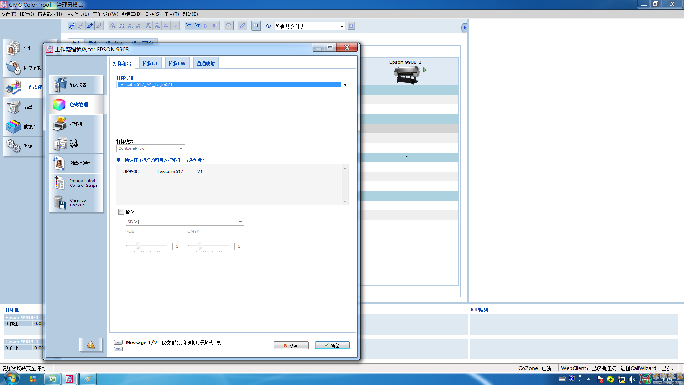
Task: Click the pencil edit toolbar icon
Action: (242, 26)
